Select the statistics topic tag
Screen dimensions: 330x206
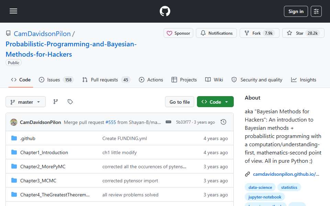coord(289,187)
